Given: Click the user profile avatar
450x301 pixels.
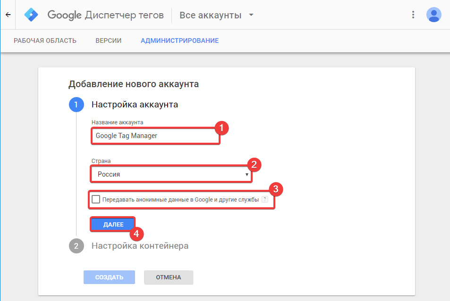Looking at the screenshot, I should [x=433, y=15].
